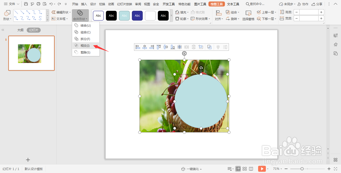Increase the 宽度 width value
Screen dimensions: 341x173
(x=321, y=18)
